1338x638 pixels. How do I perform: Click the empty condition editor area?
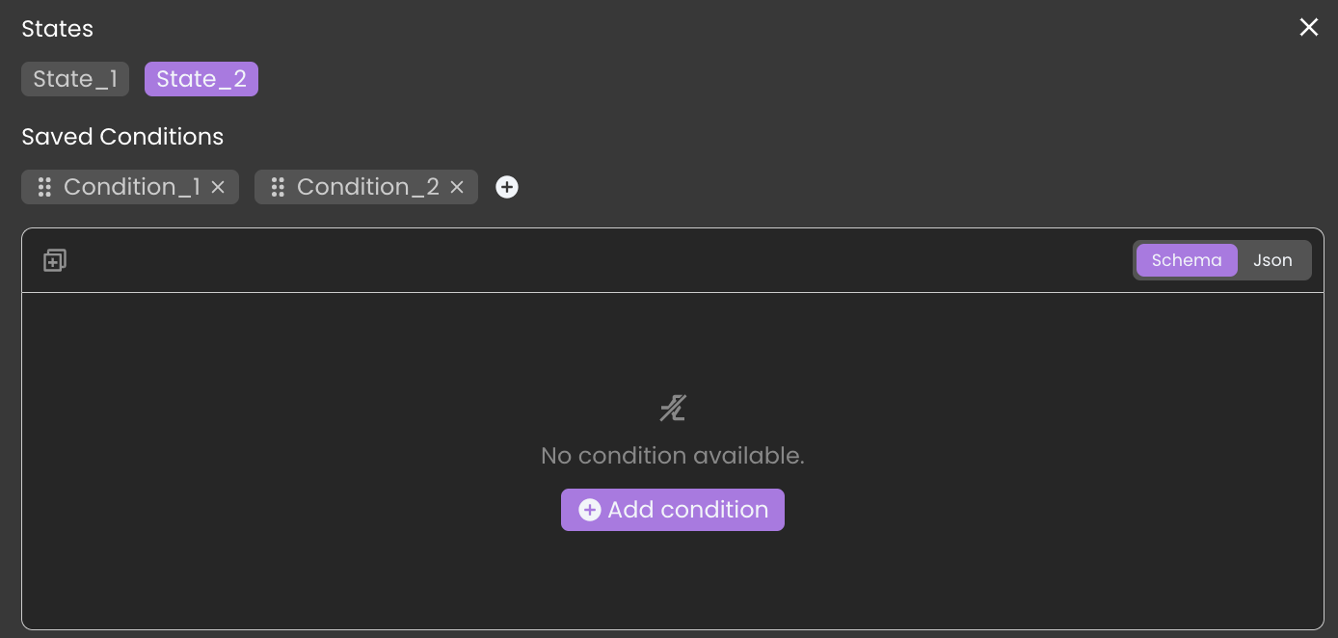(x=673, y=461)
